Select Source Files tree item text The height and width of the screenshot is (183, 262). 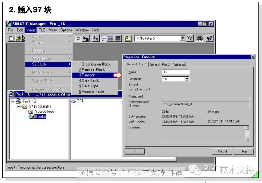pyautogui.click(x=44, y=112)
